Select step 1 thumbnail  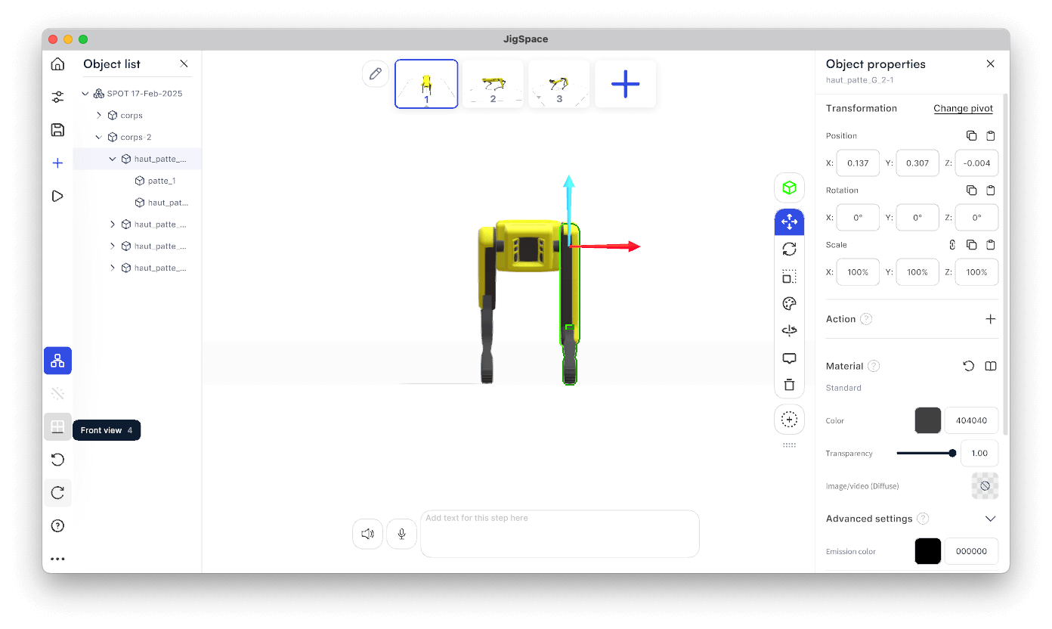click(426, 84)
